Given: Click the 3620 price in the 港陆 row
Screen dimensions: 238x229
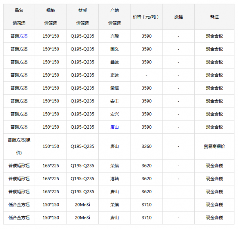Looking at the screenshot, I should 147,179.
